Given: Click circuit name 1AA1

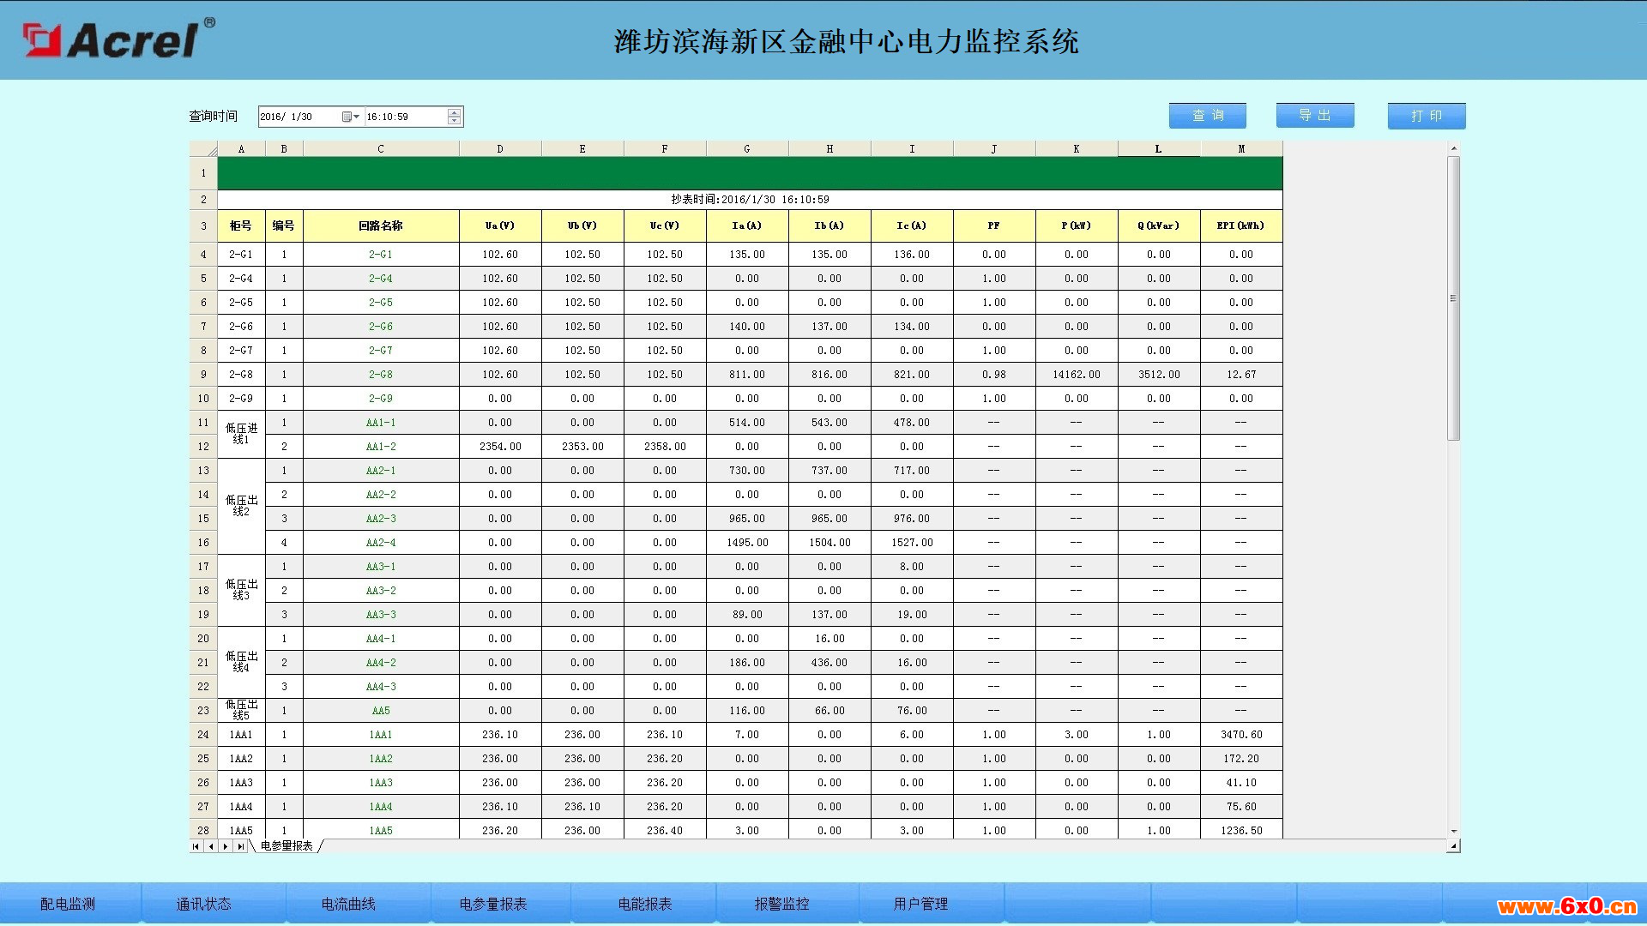Looking at the screenshot, I should [381, 735].
